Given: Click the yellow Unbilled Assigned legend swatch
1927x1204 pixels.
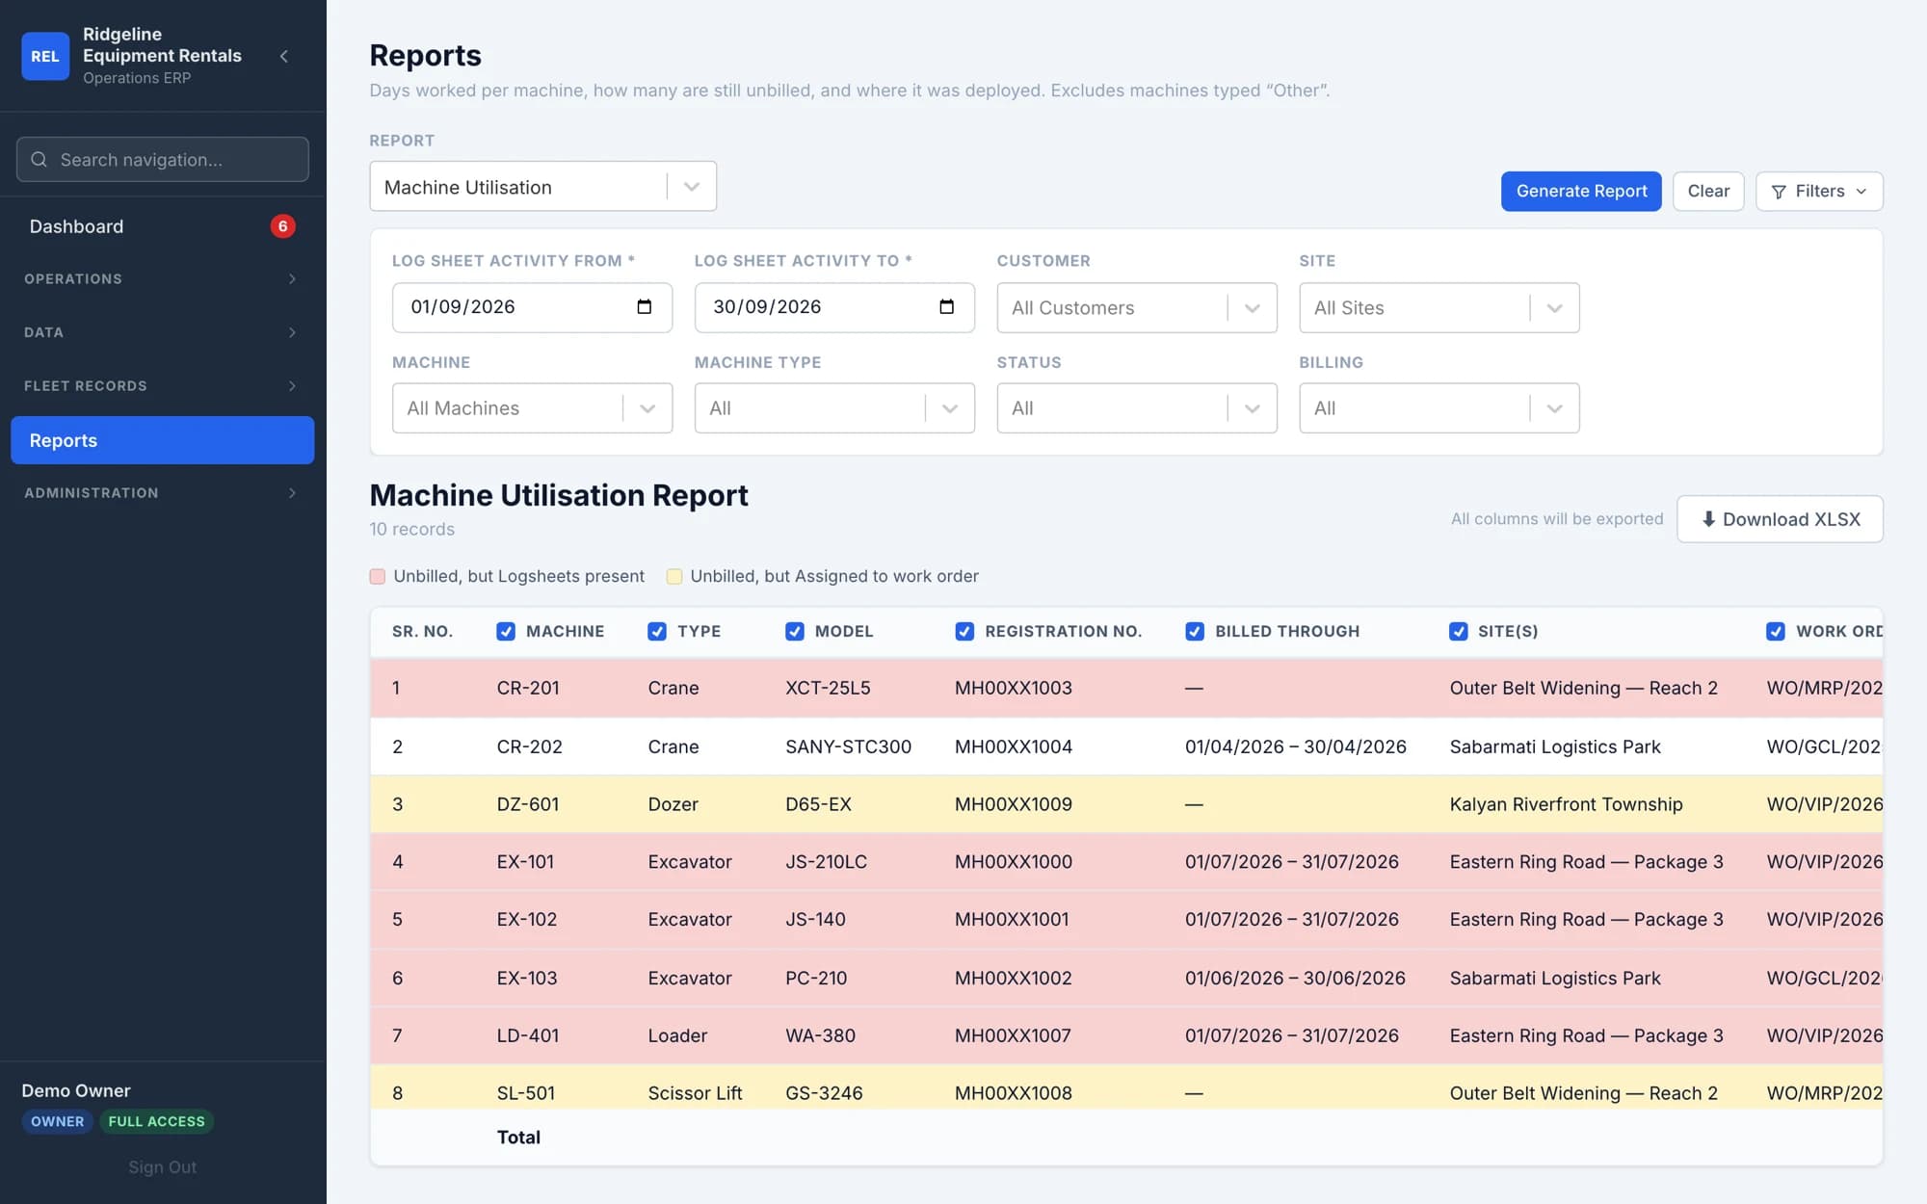Looking at the screenshot, I should (x=674, y=576).
